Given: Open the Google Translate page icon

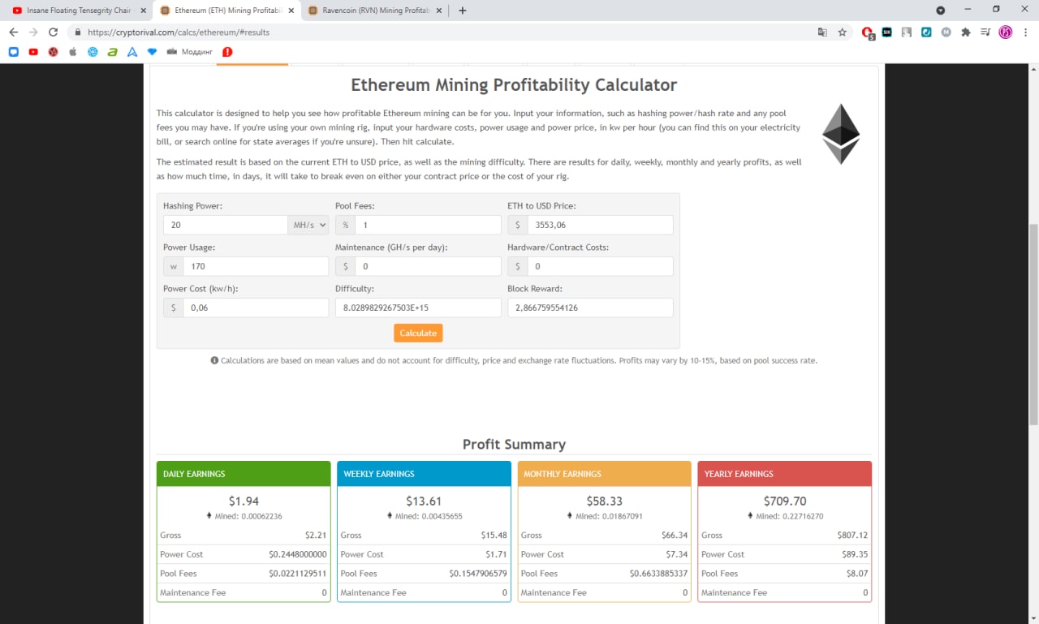Looking at the screenshot, I should point(822,32).
